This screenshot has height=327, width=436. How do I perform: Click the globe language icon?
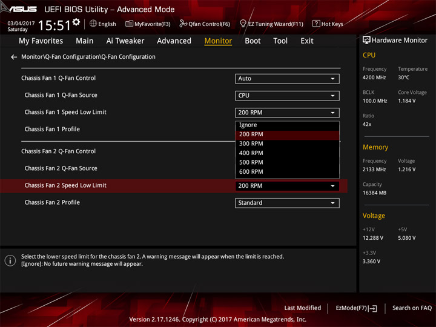click(93, 24)
